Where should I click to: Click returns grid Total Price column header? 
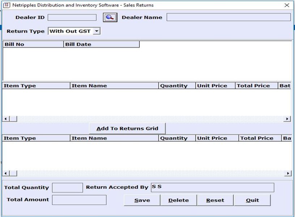(260, 138)
